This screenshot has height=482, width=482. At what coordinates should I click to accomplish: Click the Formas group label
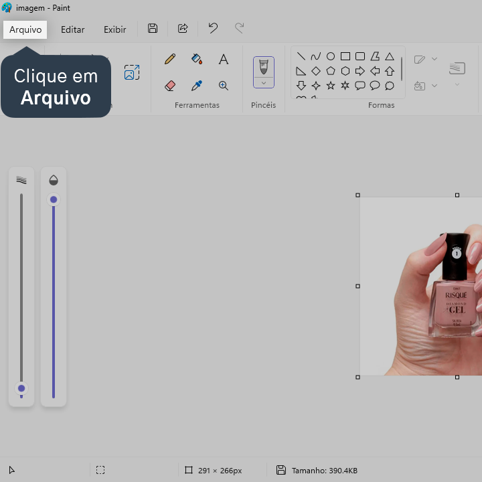pos(381,105)
